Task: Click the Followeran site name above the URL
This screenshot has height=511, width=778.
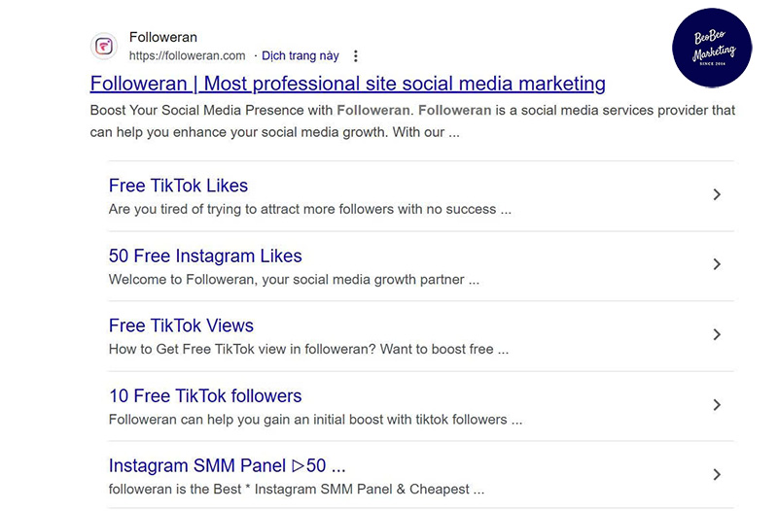Action: (162, 37)
